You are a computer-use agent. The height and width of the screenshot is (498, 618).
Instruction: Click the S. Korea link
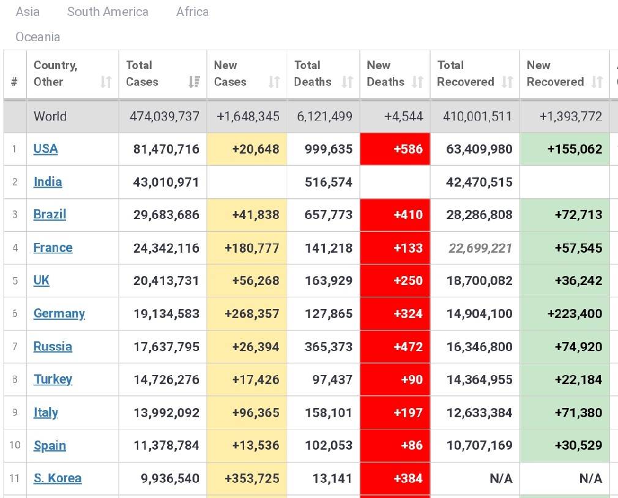(x=57, y=478)
